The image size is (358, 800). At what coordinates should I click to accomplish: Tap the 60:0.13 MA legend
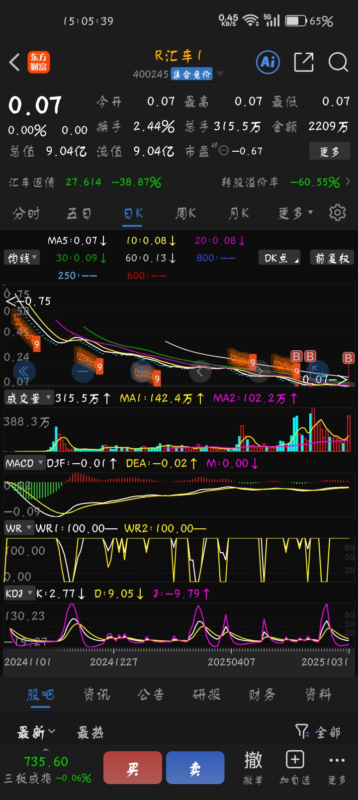pos(151,258)
